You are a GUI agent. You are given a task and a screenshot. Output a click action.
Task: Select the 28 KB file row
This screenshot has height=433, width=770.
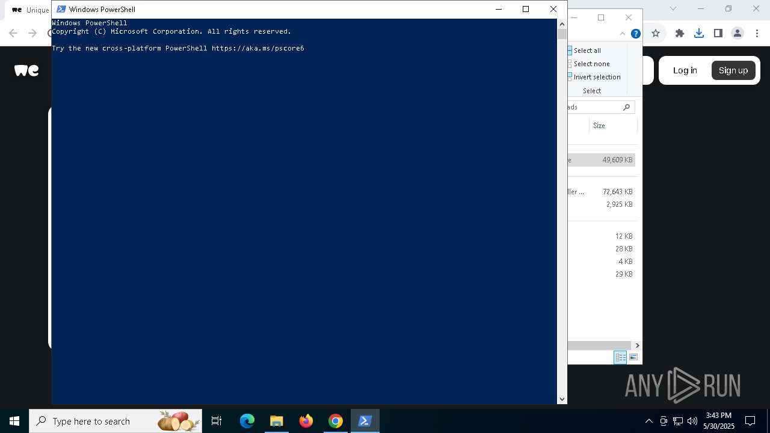(602, 249)
